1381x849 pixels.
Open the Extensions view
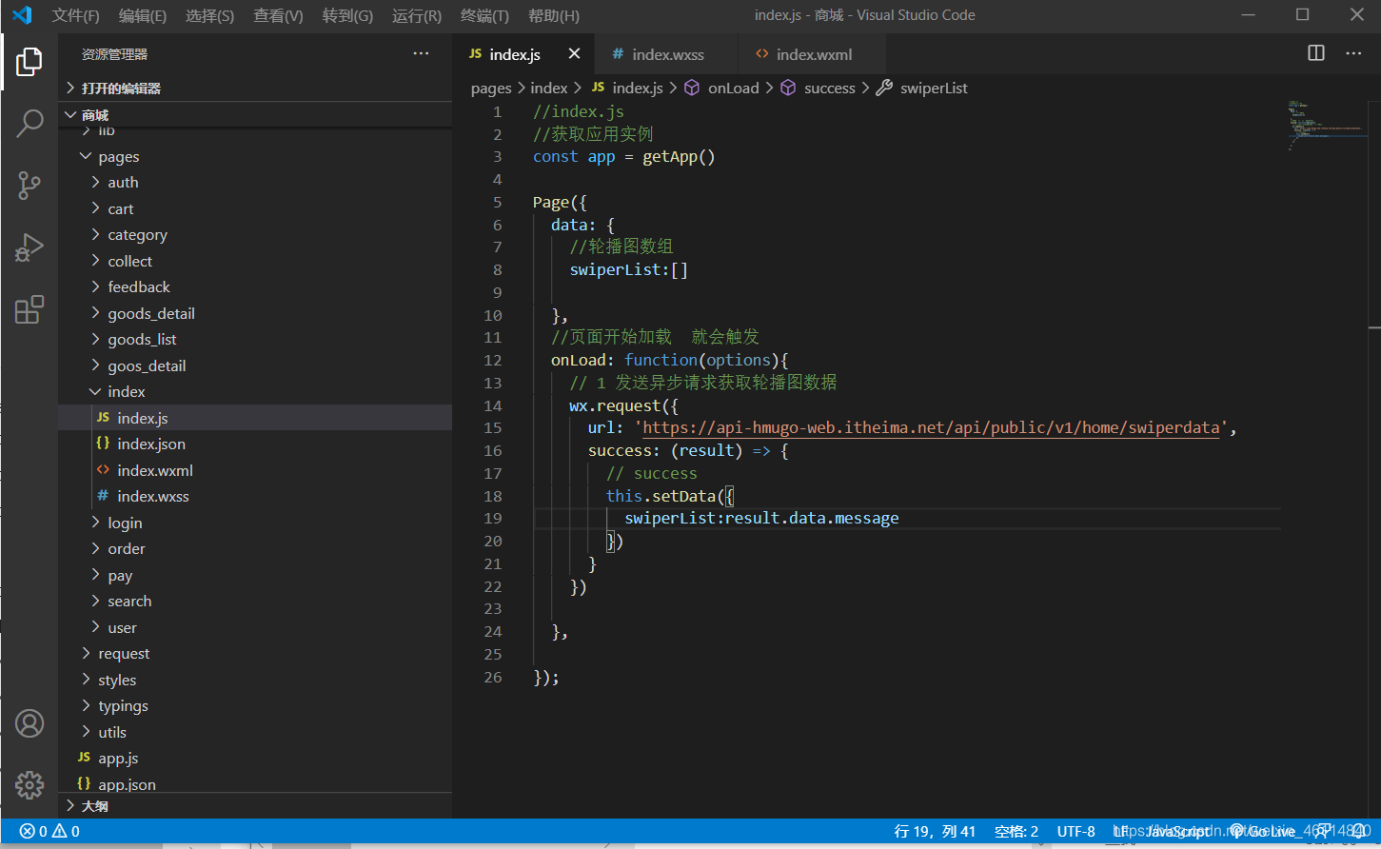tap(30, 309)
